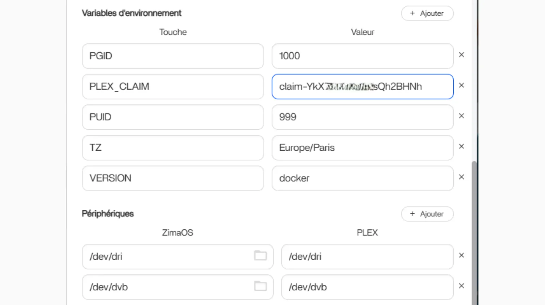Click the dialog vertical scrollbar thumb
The height and width of the screenshot is (305, 545).
click(x=474, y=231)
